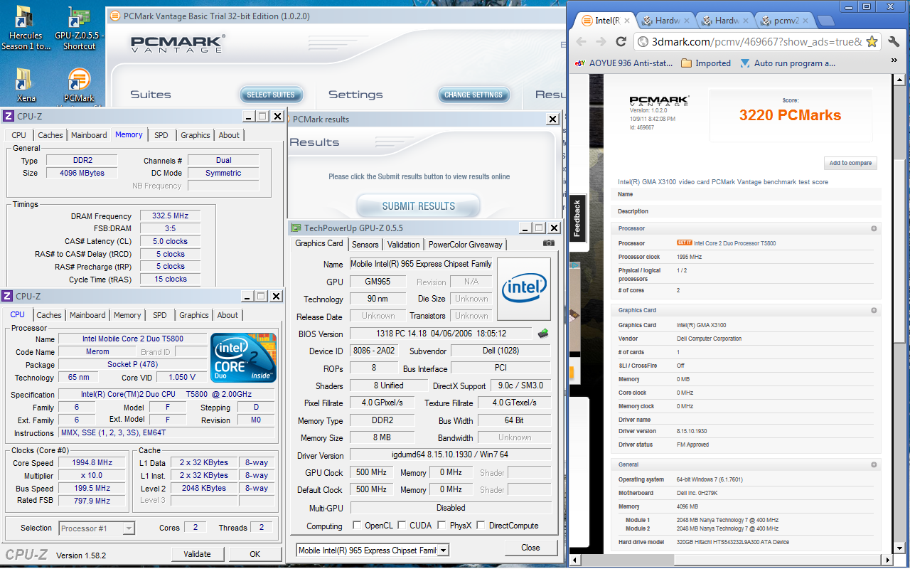910x569 pixels.
Task: Open the PowerColor Giveaway tab in GPU-Z
Action: tap(466, 244)
